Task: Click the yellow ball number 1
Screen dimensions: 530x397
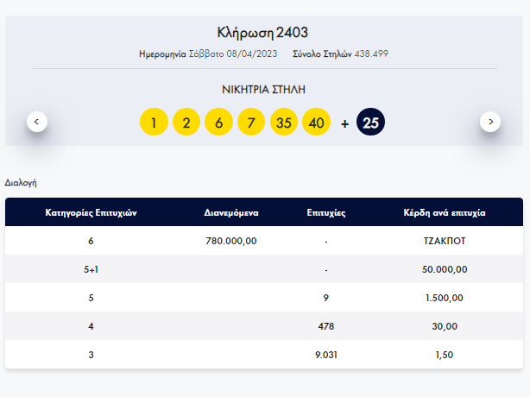Action: (x=154, y=122)
